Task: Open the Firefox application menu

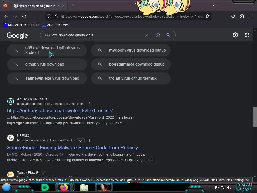Action: [x=251, y=16]
